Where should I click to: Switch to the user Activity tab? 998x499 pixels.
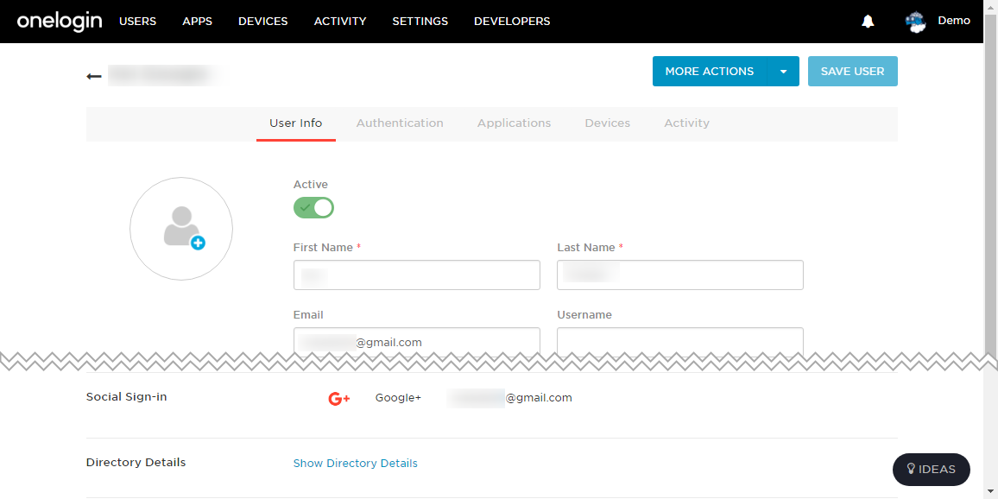coord(686,123)
